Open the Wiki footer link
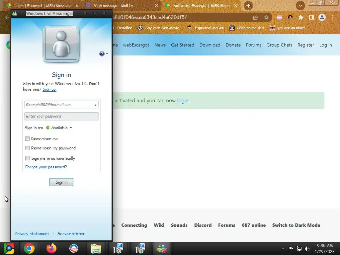This screenshot has width=340, height=255. click(x=159, y=225)
